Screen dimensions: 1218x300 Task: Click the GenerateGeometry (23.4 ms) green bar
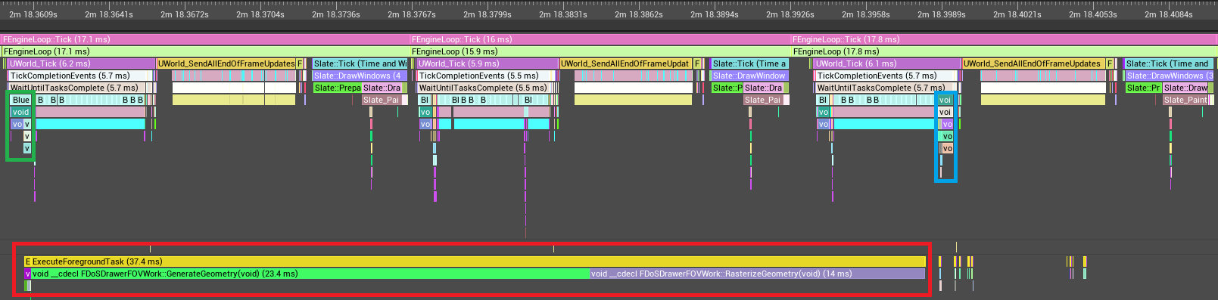point(310,274)
